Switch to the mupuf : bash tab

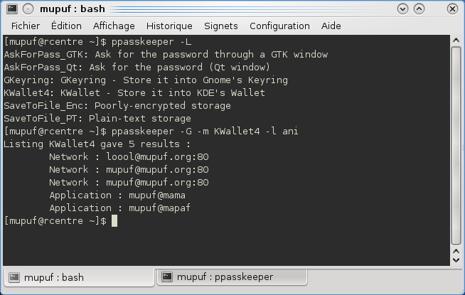[79, 277]
